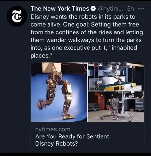Click the blue verified badge icon
This screenshot has height=156, width=151.
point(93,9)
